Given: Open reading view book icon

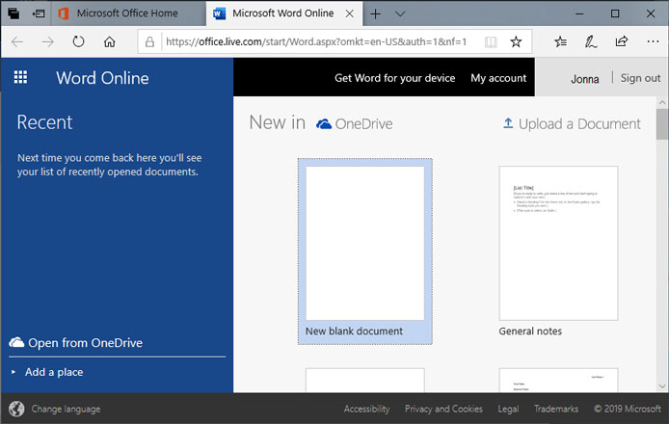Looking at the screenshot, I should point(491,41).
